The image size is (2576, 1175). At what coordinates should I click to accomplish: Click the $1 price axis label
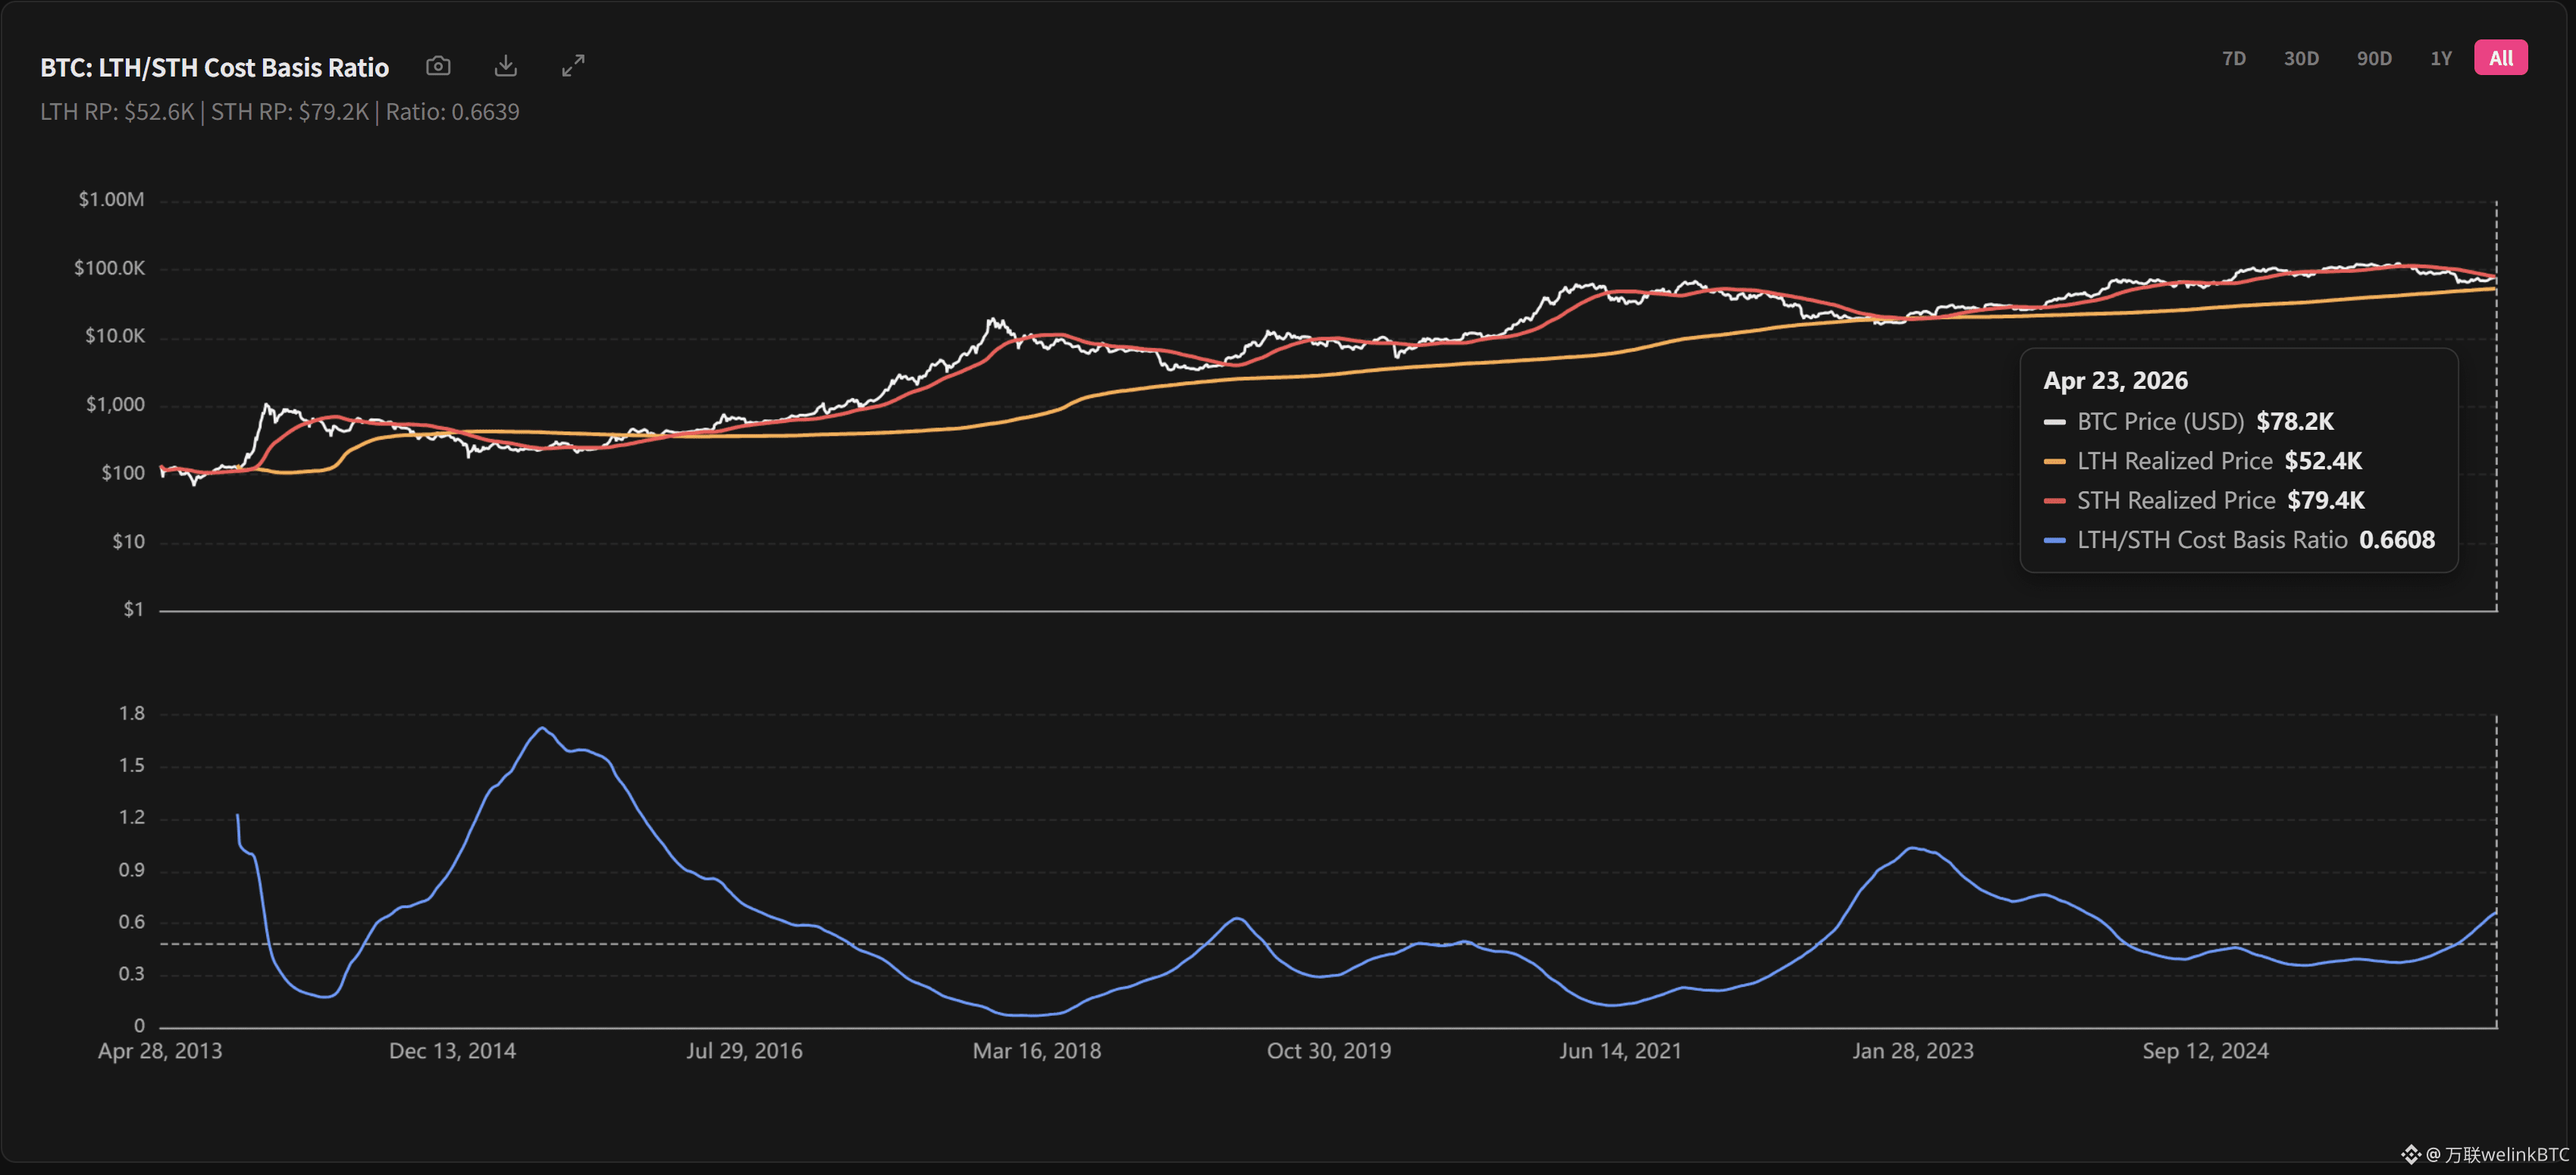coord(134,609)
